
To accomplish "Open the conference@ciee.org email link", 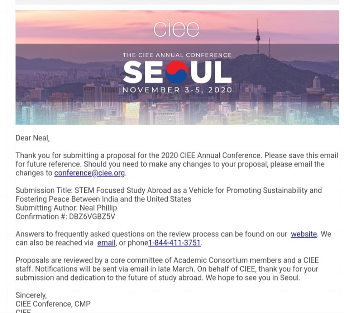I will click(x=90, y=173).
